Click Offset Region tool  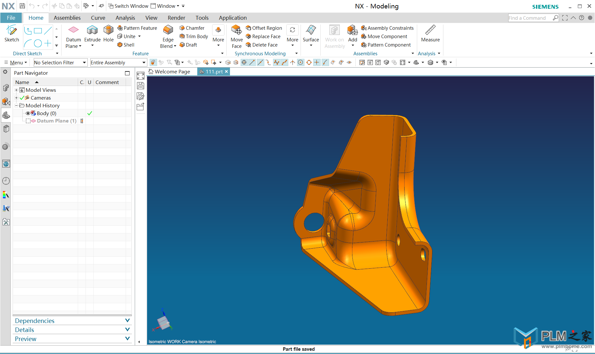point(264,28)
